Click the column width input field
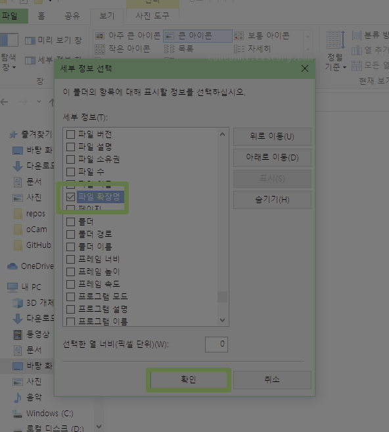 coord(216,344)
